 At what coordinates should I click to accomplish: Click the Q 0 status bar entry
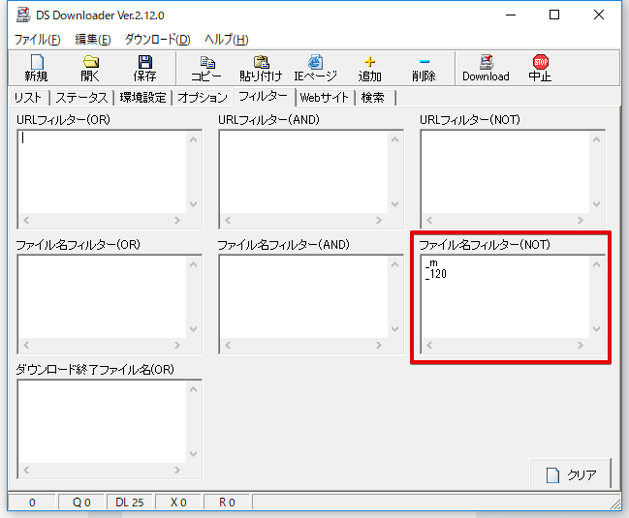coord(81,503)
